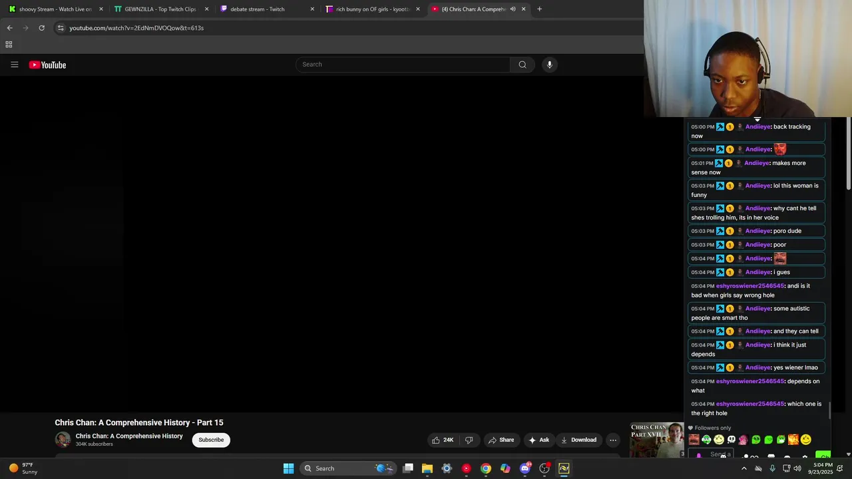Switch to 'shoovy Stream' Kick tab
This screenshot has width=852, height=479.
[55, 9]
